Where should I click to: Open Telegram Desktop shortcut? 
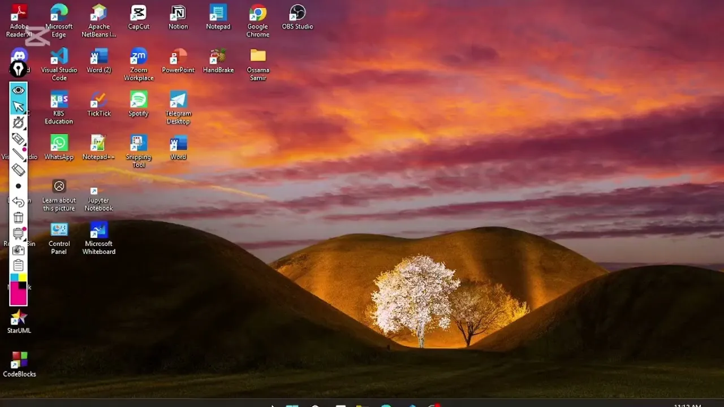tap(178, 108)
